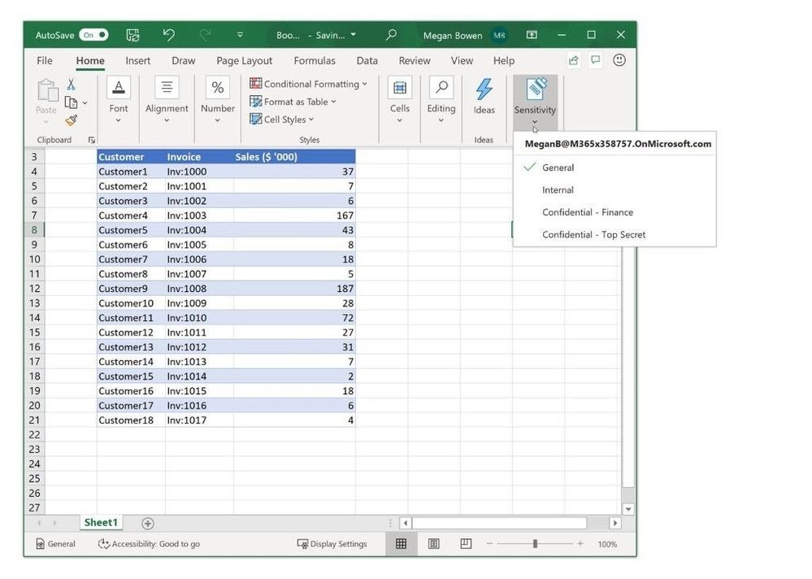Image resolution: width=812 pixels, height=579 pixels.
Task: Go to Page Layout tab
Action: click(x=244, y=61)
